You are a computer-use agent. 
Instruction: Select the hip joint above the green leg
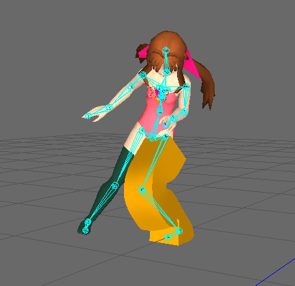(142, 130)
